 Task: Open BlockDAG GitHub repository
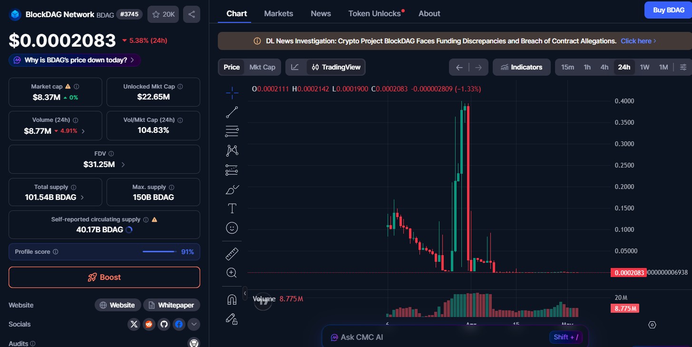click(x=164, y=324)
